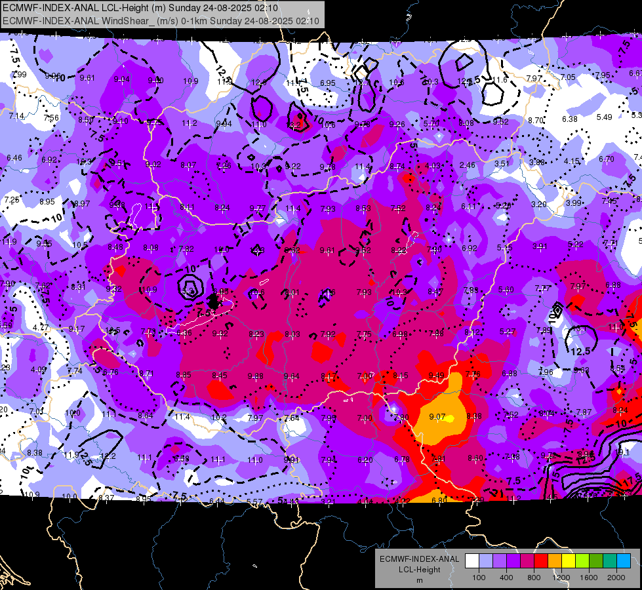Click the 4.03 grid value
The height and width of the screenshot is (590, 642).
coord(432,166)
